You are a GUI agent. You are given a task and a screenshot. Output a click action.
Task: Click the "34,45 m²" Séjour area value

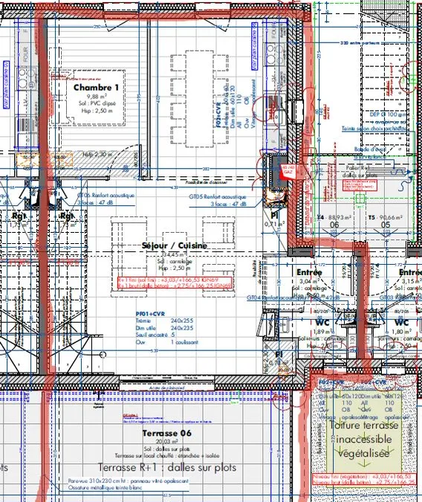(x=174, y=255)
